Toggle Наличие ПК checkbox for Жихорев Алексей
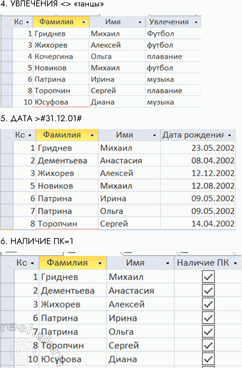Image resolution: width=242 pixels, height=368 pixels. click(209, 304)
